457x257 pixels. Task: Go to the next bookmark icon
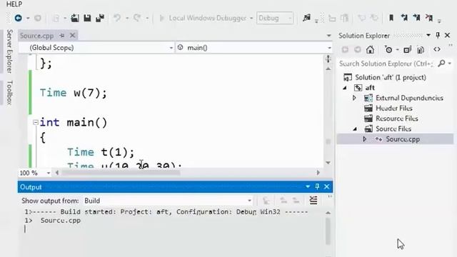click(416, 18)
